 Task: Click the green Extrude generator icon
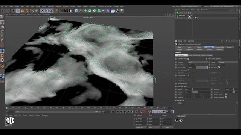point(90,10)
